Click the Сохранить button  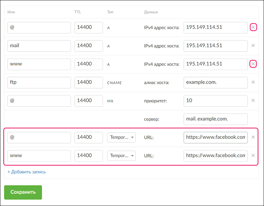tap(23, 192)
